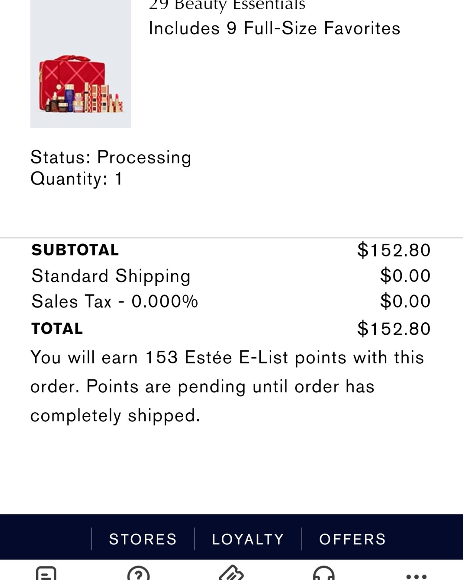Viewport: 463px width, 580px height.
Task: Tap the TOTAL label
Action: (57, 329)
